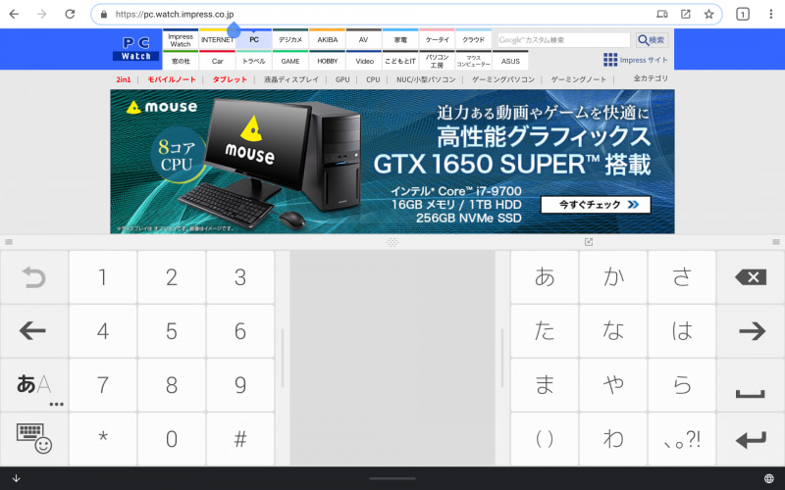Tap the keyboard right arrow key
Viewport: 785px width, 490px height.
pyautogui.click(x=751, y=330)
